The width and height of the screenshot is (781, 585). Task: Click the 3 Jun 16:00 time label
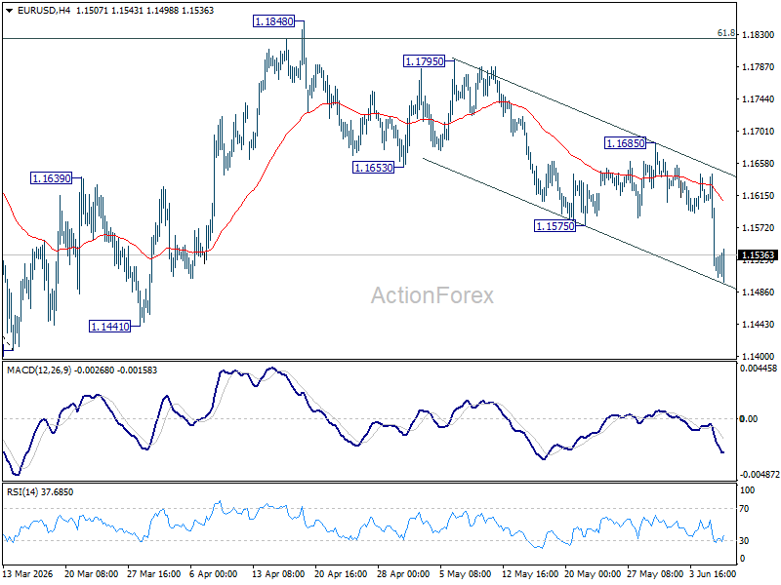point(713,573)
